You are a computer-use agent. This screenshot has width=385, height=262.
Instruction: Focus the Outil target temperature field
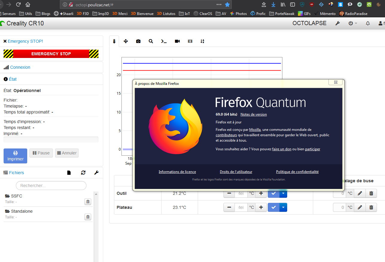tap(241, 193)
